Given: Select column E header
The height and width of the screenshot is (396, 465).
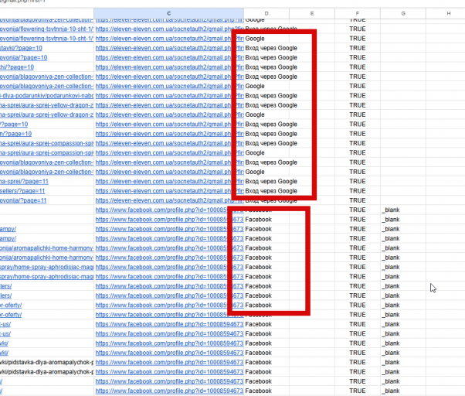Looking at the screenshot, I should click(x=312, y=13).
